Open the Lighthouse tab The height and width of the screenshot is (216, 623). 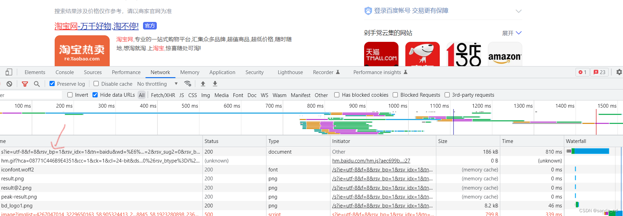pyautogui.click(x=290, y=72)
